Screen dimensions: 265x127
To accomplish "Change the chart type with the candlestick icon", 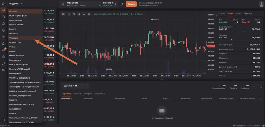I will point(74,14).
